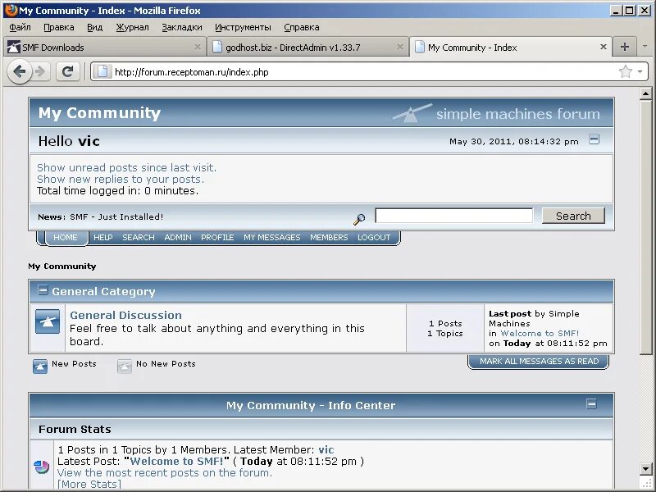Open the Файл menu
This screenshot has height=492, width=656.
click(20, 27)
